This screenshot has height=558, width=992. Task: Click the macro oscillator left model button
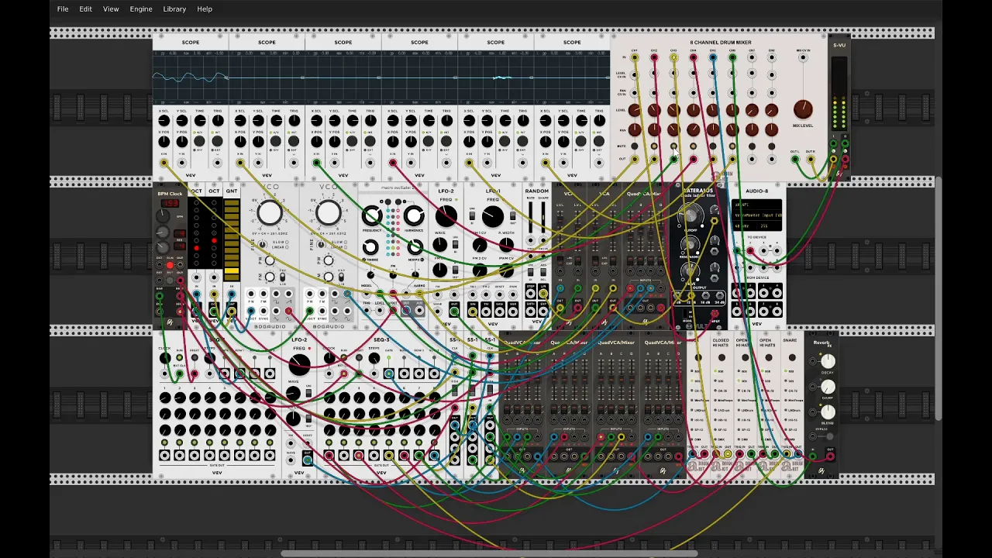pos(387,202)
